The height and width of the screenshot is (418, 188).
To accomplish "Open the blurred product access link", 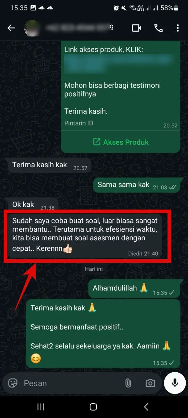I will (x=118, y=64).
